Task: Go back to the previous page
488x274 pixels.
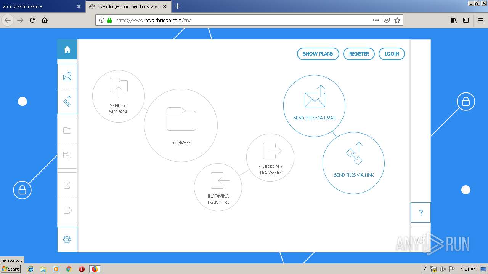Action: 8,20
